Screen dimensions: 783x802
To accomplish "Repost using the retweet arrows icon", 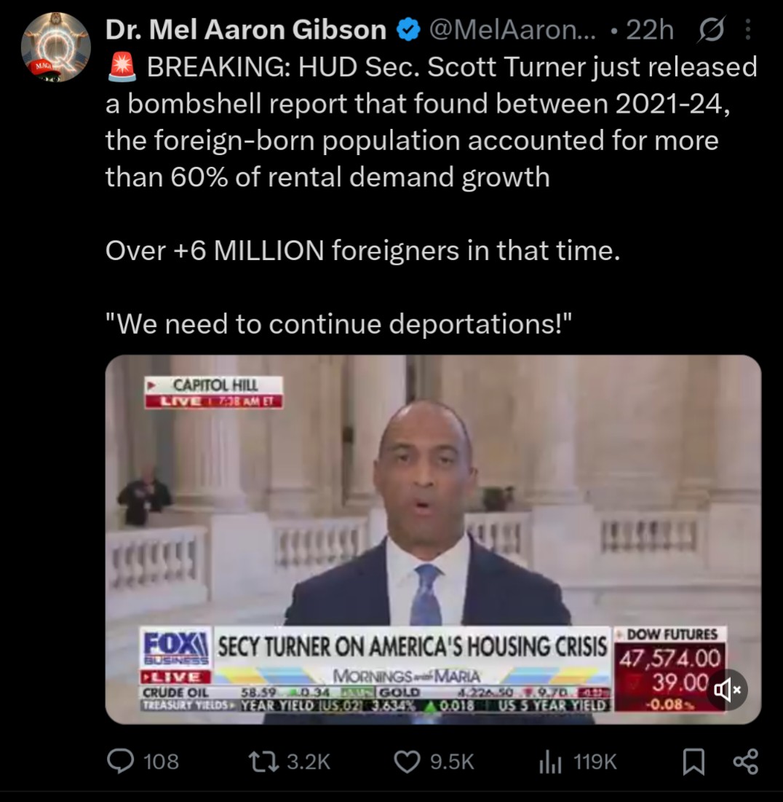I will click(263, 762).
